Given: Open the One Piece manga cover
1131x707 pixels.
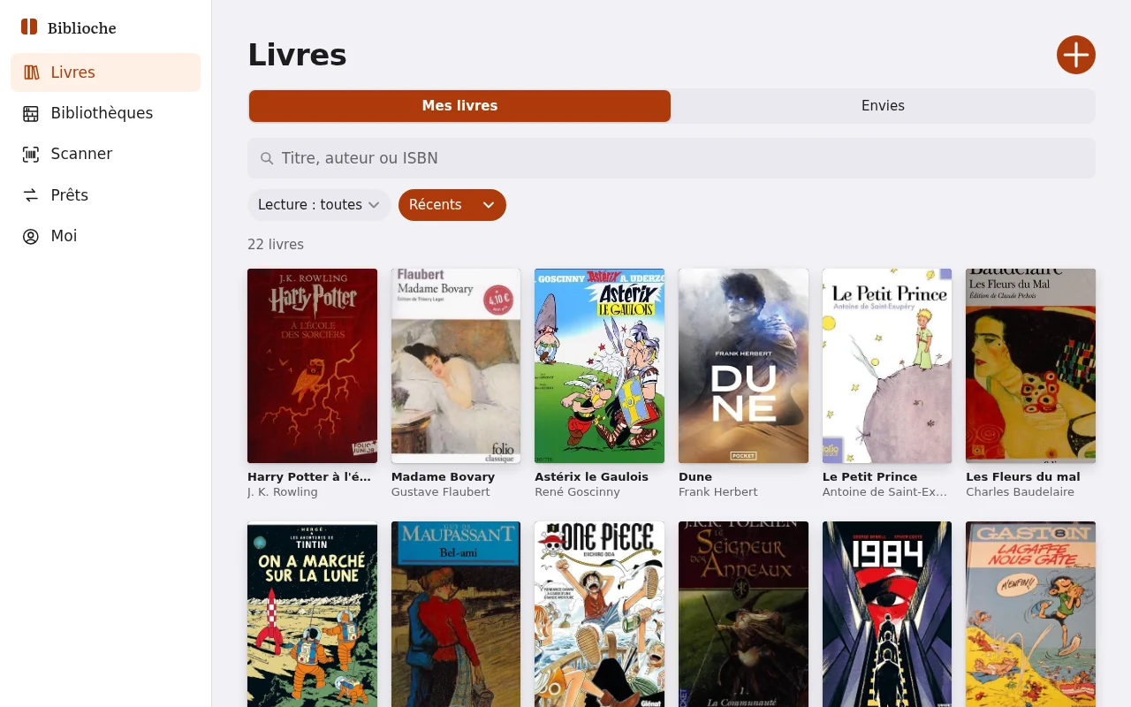Looking at the screenshot, I should [x=599, y=614].
